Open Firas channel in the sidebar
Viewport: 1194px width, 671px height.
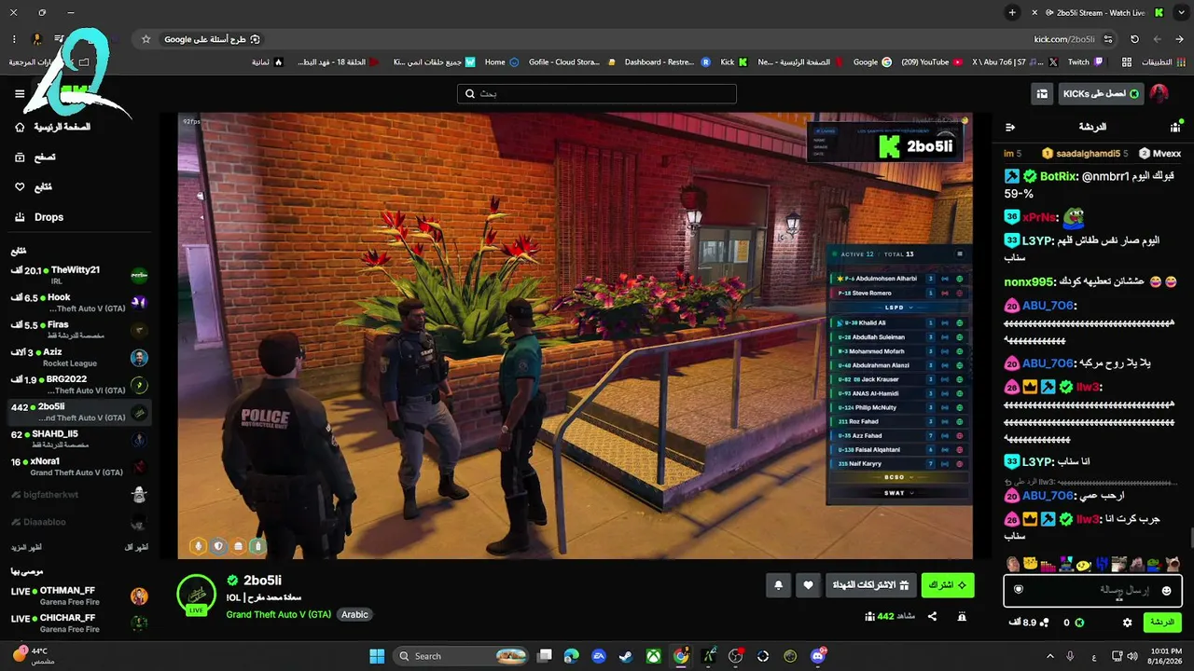coord(79,330)
